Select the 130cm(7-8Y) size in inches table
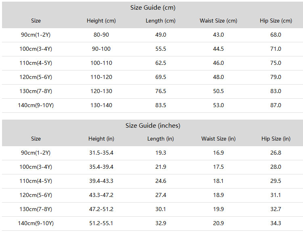Image resolution: width=303 pixels, height=232 pixels. pyautogui.click(x=36, y=209)
